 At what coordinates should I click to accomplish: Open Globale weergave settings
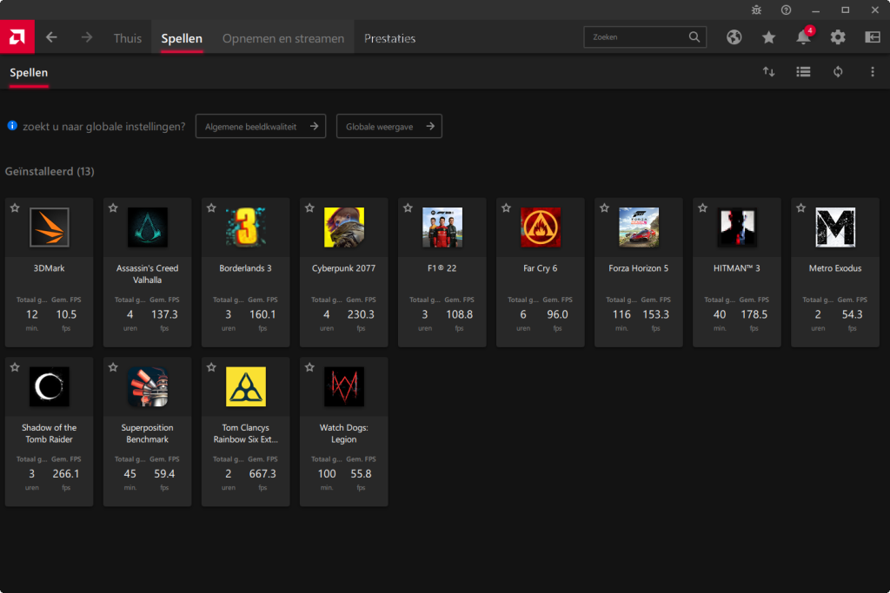(389, 126)
